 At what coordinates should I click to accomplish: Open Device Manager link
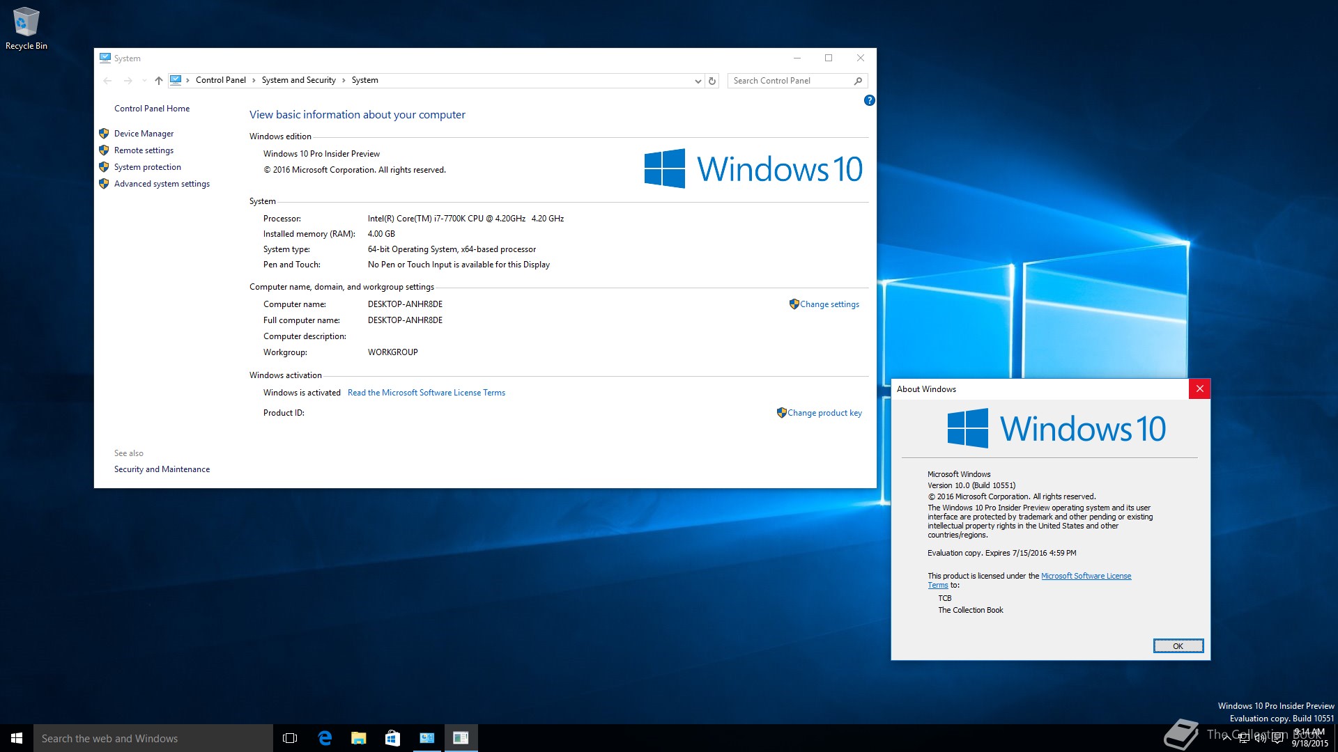pos(144,133)
